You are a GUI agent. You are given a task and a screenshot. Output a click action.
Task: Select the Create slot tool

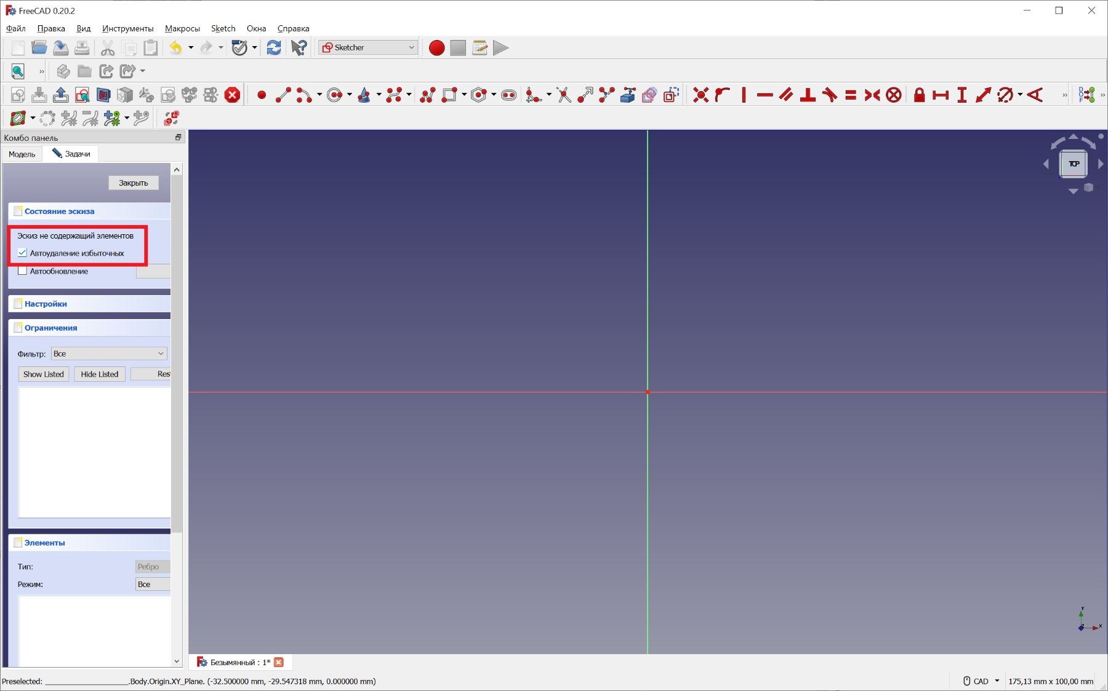coord(509,95)
